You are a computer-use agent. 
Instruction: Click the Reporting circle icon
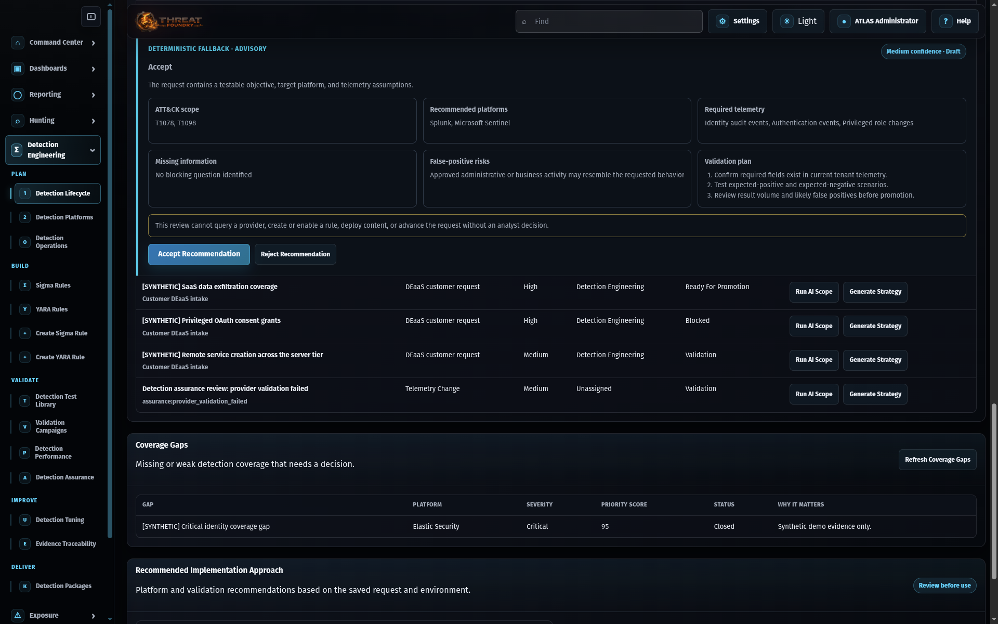click(x=18, y=95)
